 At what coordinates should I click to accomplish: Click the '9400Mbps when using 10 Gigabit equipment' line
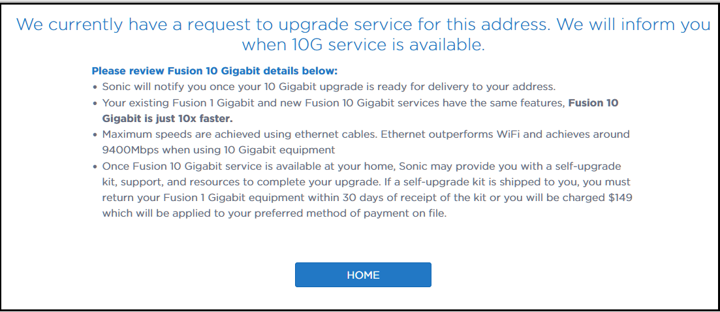pos(219,150)
